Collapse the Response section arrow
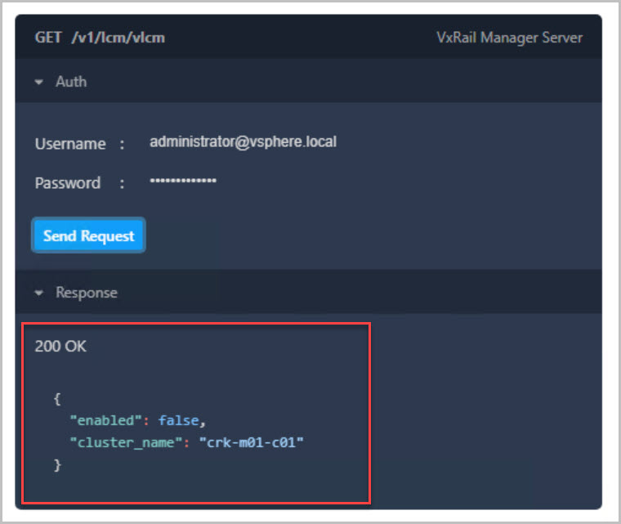This screenshot has height=524, width=621. 39,293
